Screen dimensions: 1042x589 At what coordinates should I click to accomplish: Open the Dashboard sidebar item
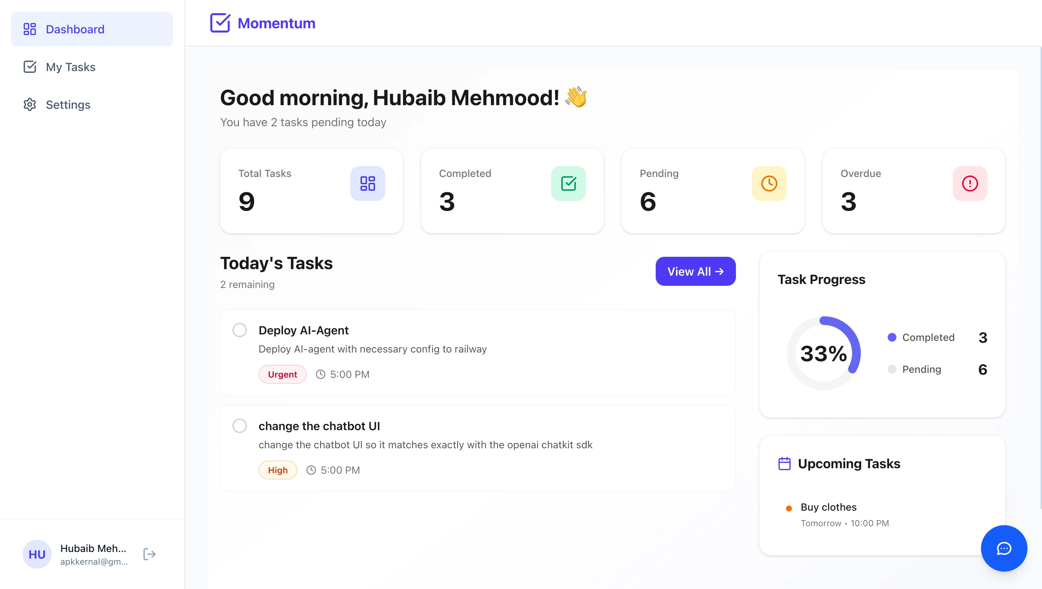click(x=92, y=29)
